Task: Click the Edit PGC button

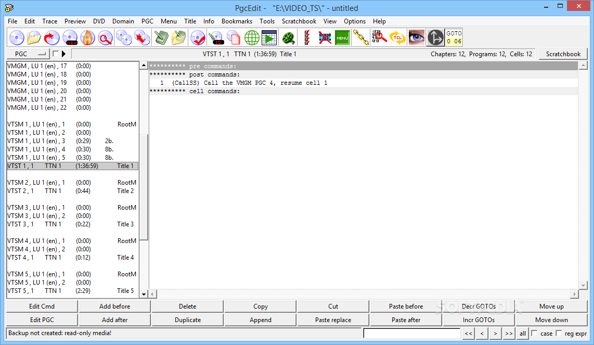Action: pos(42,320)
